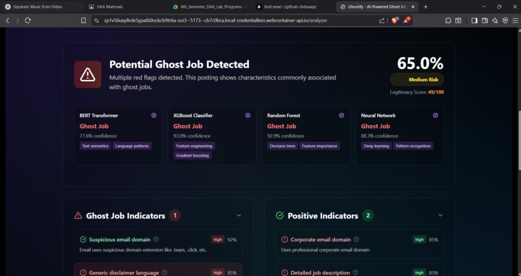This screenshot has height=276, width=521.
Task: Click the Legitimacy Score 49/100 text
Action: 417,92
